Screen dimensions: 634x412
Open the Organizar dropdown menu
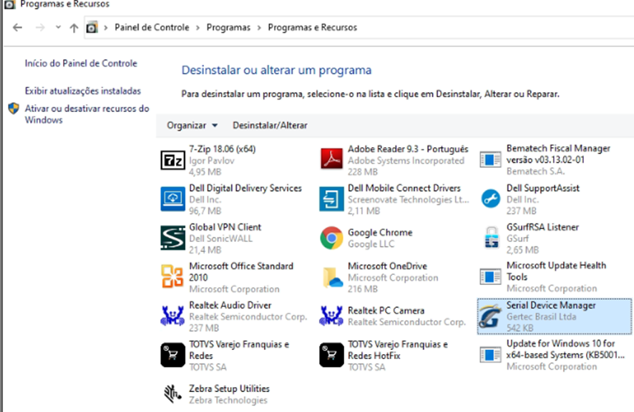click(192, 126)
